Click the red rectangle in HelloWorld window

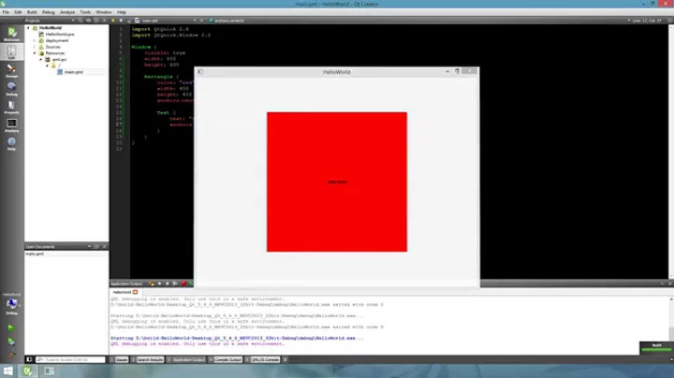click(x=337, y=182)
